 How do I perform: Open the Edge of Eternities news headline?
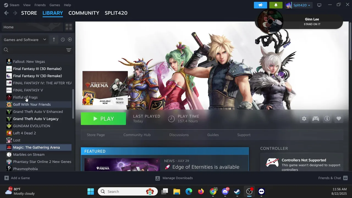pos(206,167)
